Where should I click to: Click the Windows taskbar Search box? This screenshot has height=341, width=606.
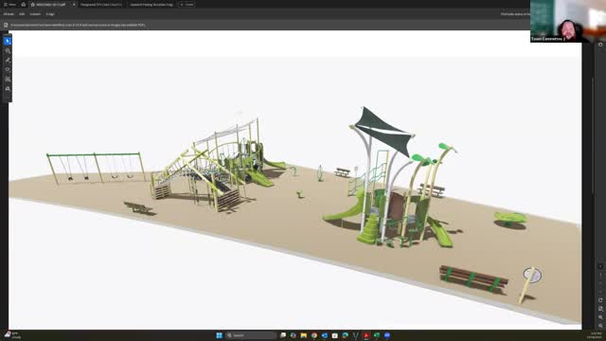(251, 335)
